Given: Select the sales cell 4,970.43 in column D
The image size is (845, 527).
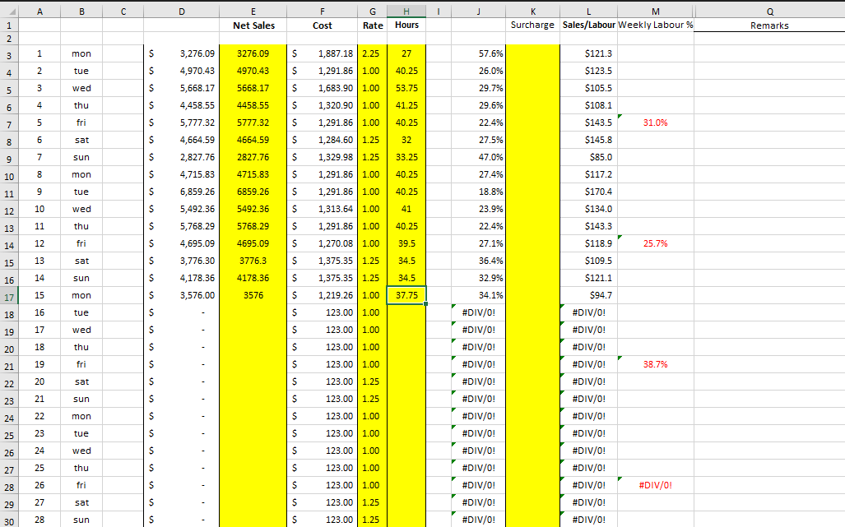Looking at the screenshot, I should tap(182, 71).
